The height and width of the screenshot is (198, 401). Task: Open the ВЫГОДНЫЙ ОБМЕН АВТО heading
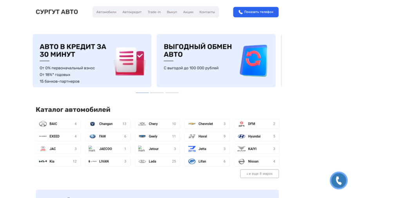pos(198,50)
